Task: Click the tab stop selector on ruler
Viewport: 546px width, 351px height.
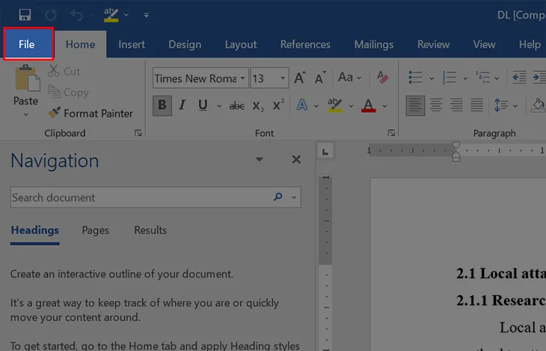Action: pos(325,152)
